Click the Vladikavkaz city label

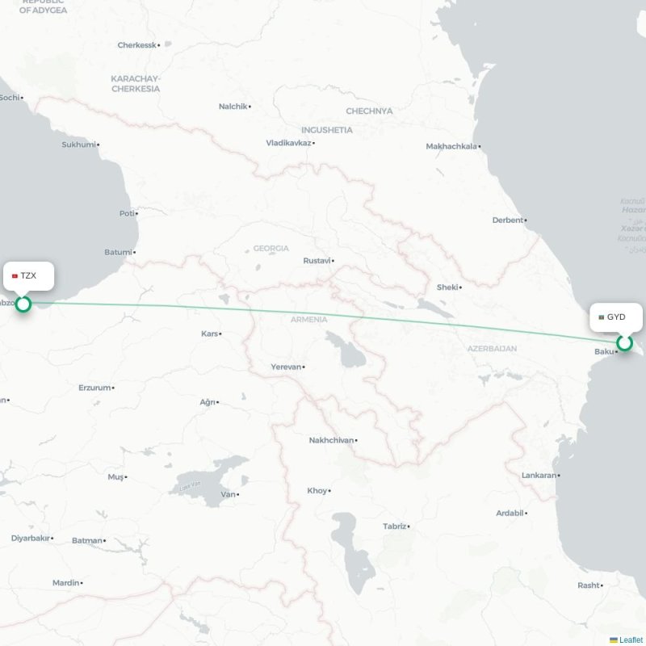point(288,143)
